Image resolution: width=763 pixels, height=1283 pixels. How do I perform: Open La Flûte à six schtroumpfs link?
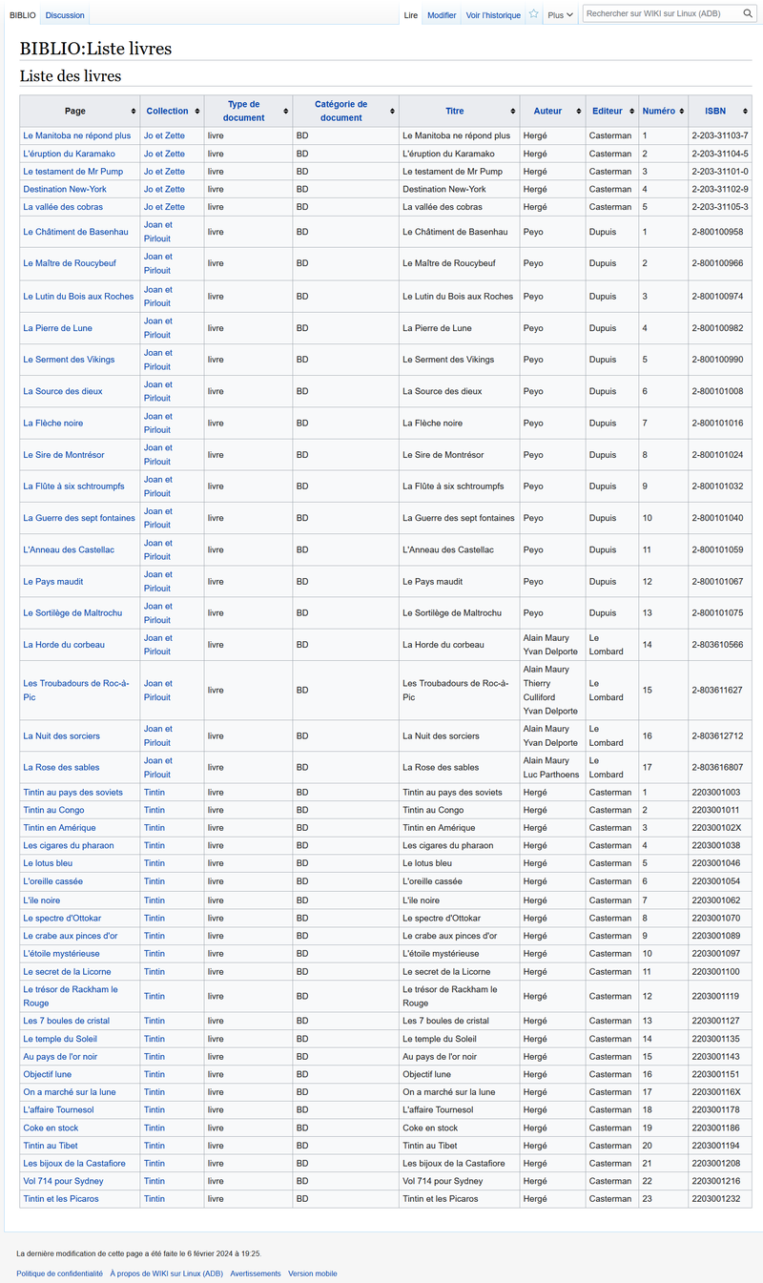[x=73, y=486]
